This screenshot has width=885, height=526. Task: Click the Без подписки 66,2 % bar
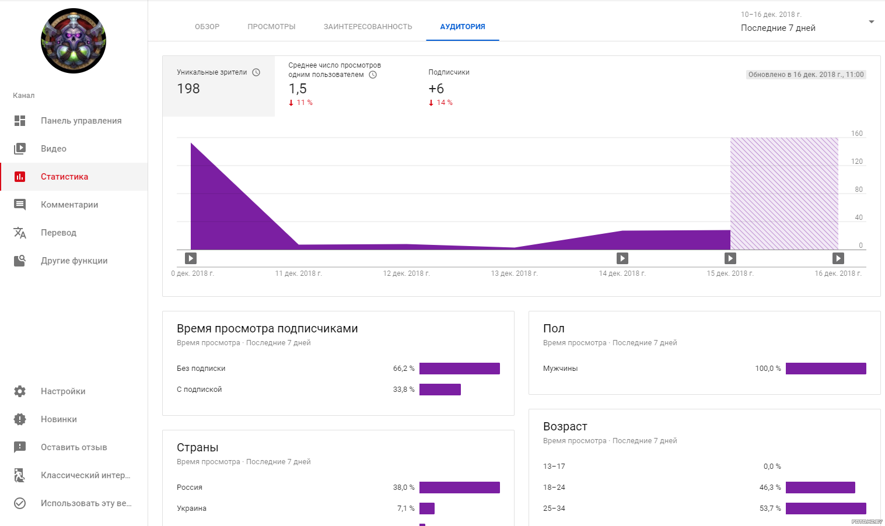pos(460,369)
